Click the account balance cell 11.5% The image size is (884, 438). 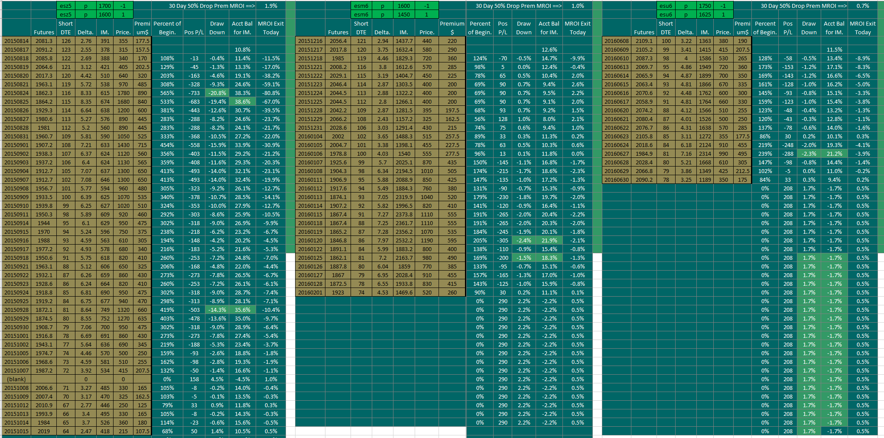(834, 50)
